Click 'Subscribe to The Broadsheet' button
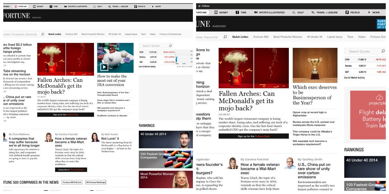This screenshot has width=389, height=194. (71, 169)
